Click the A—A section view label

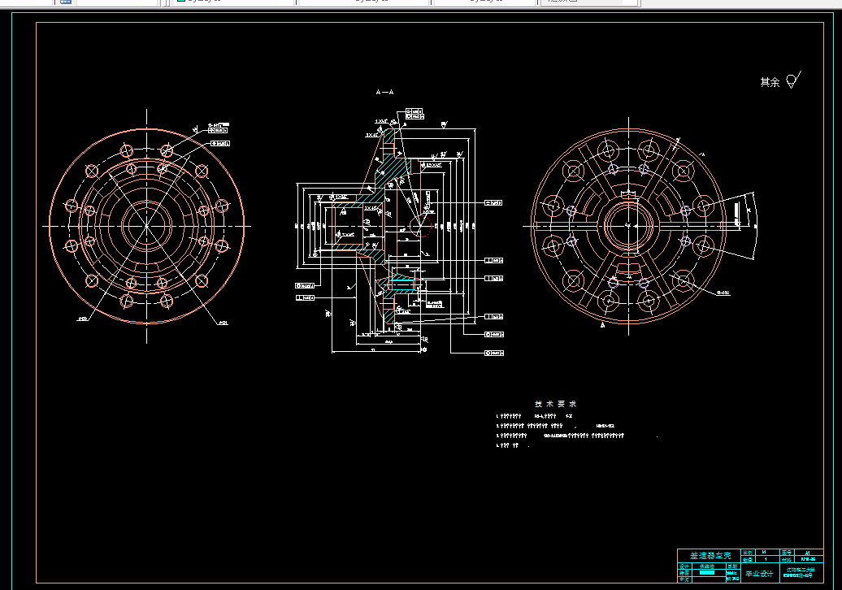click(385, 93)
